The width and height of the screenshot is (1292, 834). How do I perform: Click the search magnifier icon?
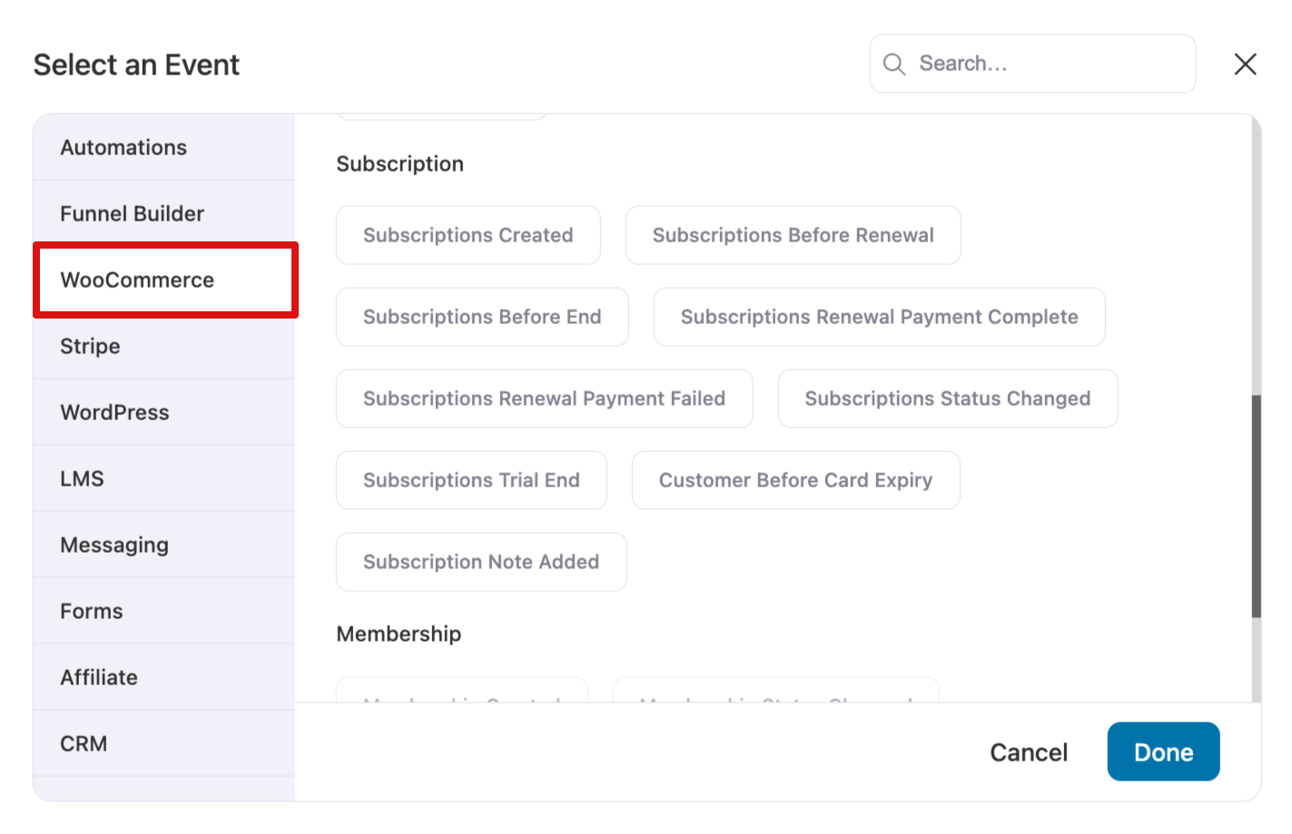[x=893, y=64]
